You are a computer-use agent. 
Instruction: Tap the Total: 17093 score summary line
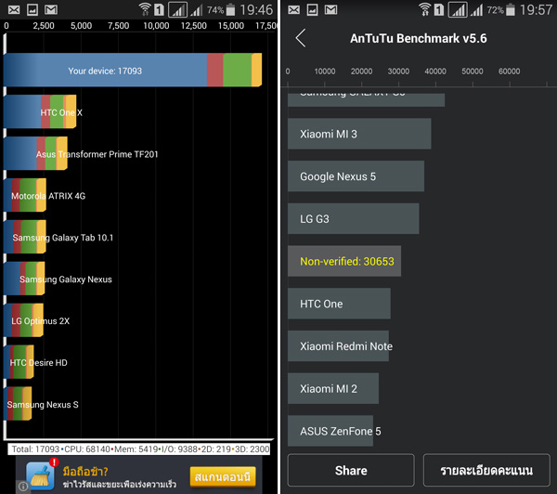pos(139,449)
